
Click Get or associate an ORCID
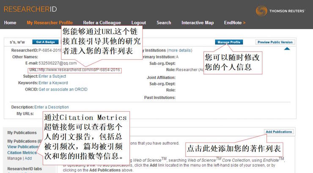tap(63, 89)
